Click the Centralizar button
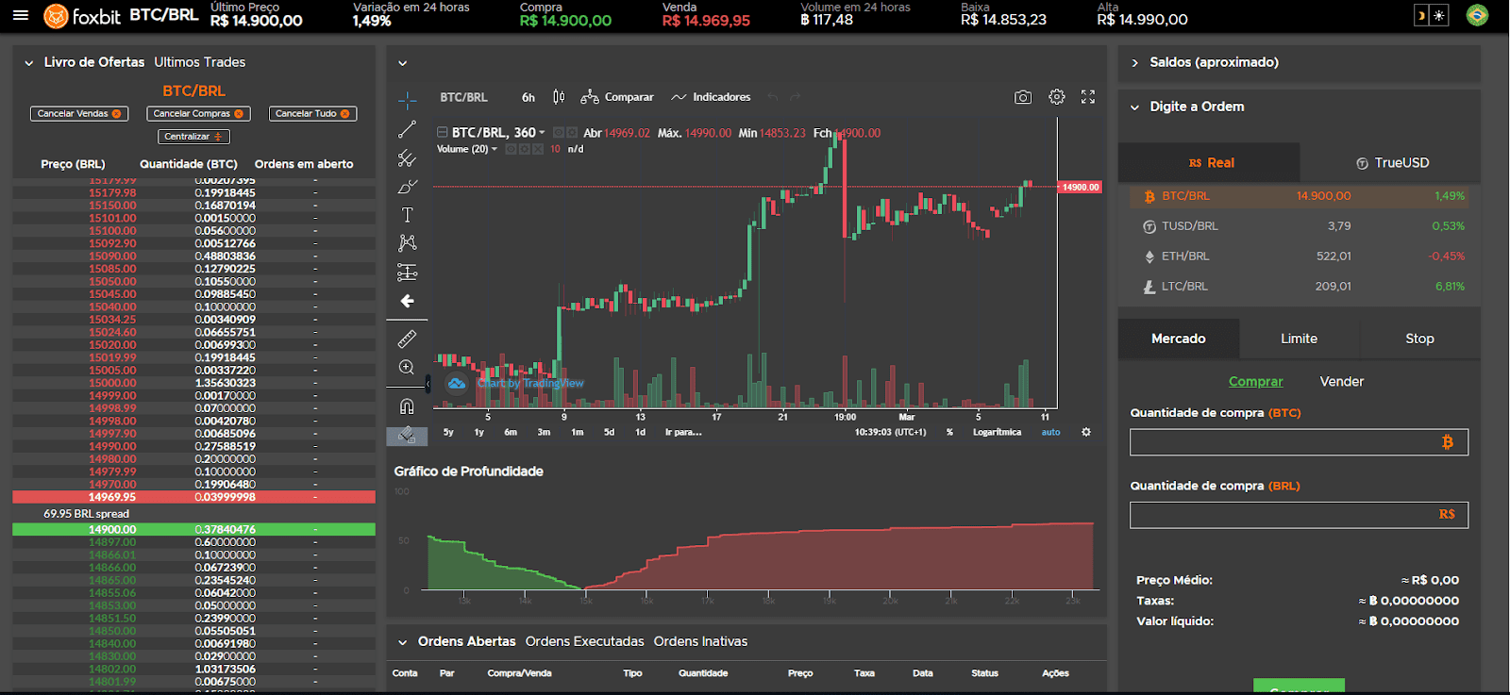This screenshot has height=695, width=1510. [193, 137]
